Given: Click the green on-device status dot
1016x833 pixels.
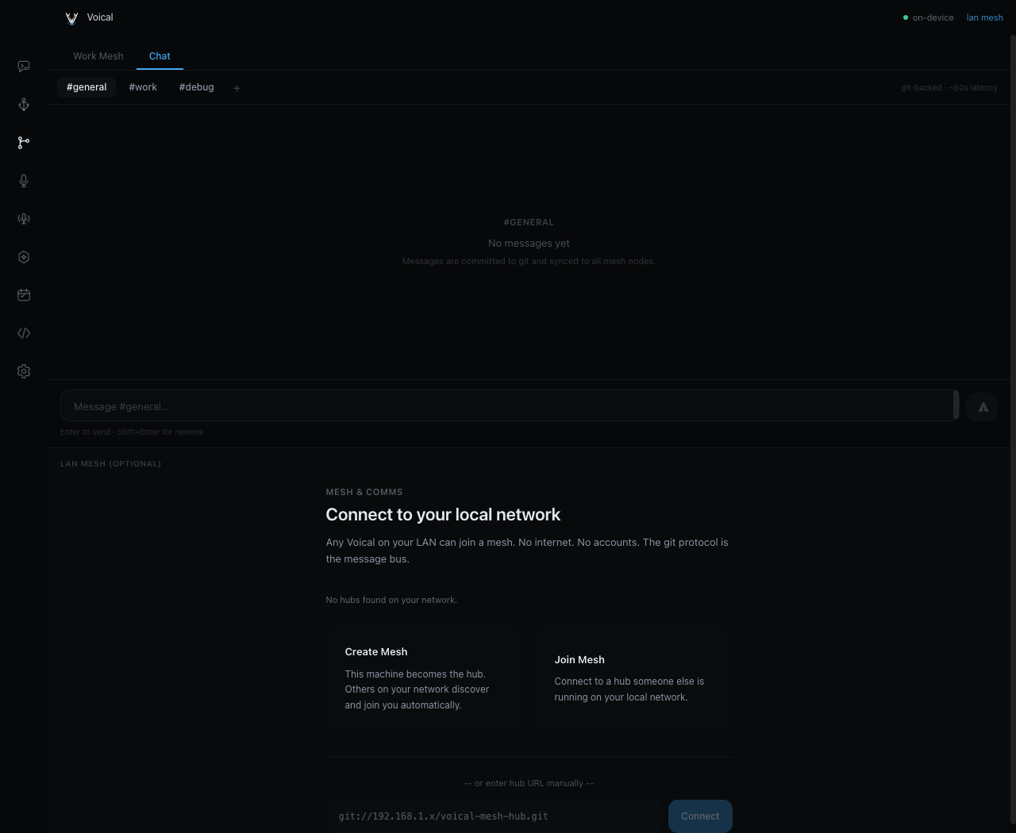Looking at the screenshot, I should tap(906, 17).
